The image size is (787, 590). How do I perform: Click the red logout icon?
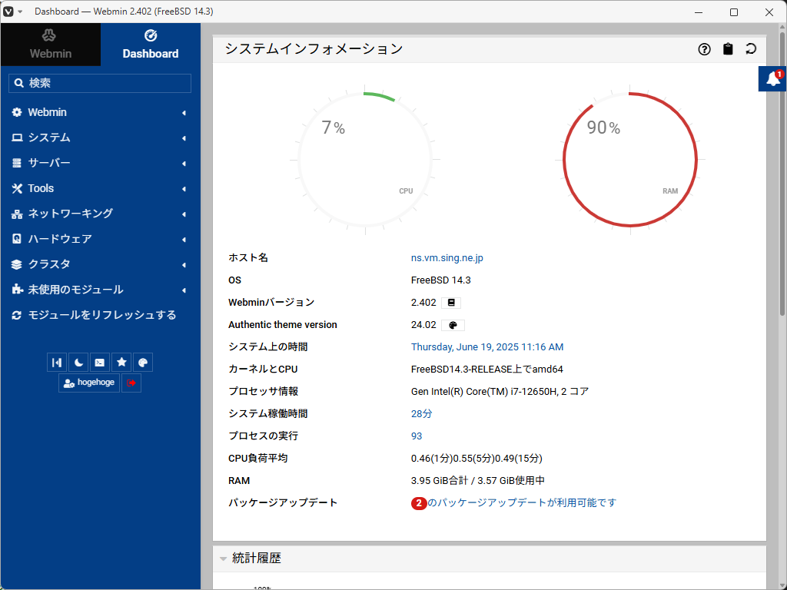[x=131, y=383]
